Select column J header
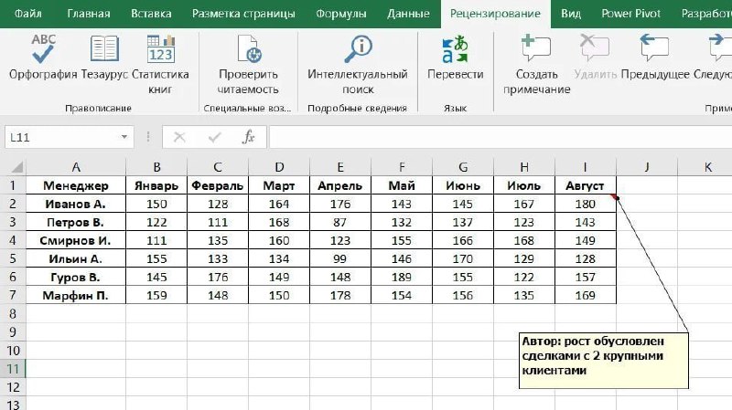The height and width of the screenshot is (410, 732). coord(647,167)
